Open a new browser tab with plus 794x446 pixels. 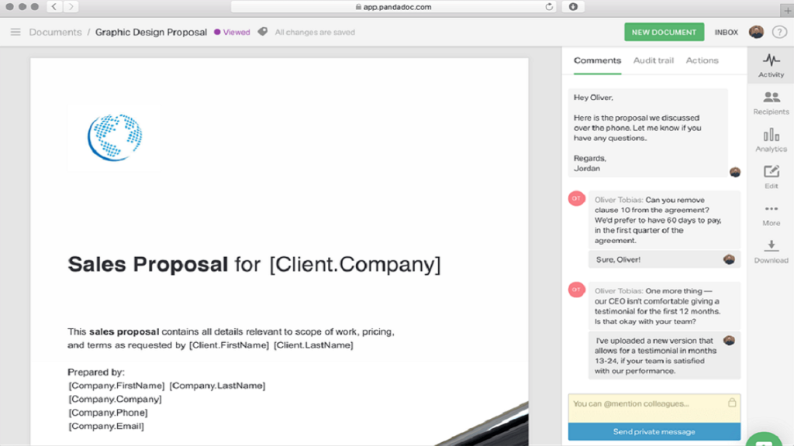(x=787, y=11)
